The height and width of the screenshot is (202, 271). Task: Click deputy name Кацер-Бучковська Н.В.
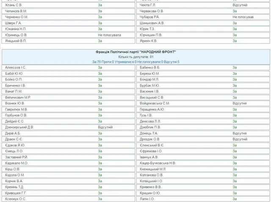click(x=158, y=163)
